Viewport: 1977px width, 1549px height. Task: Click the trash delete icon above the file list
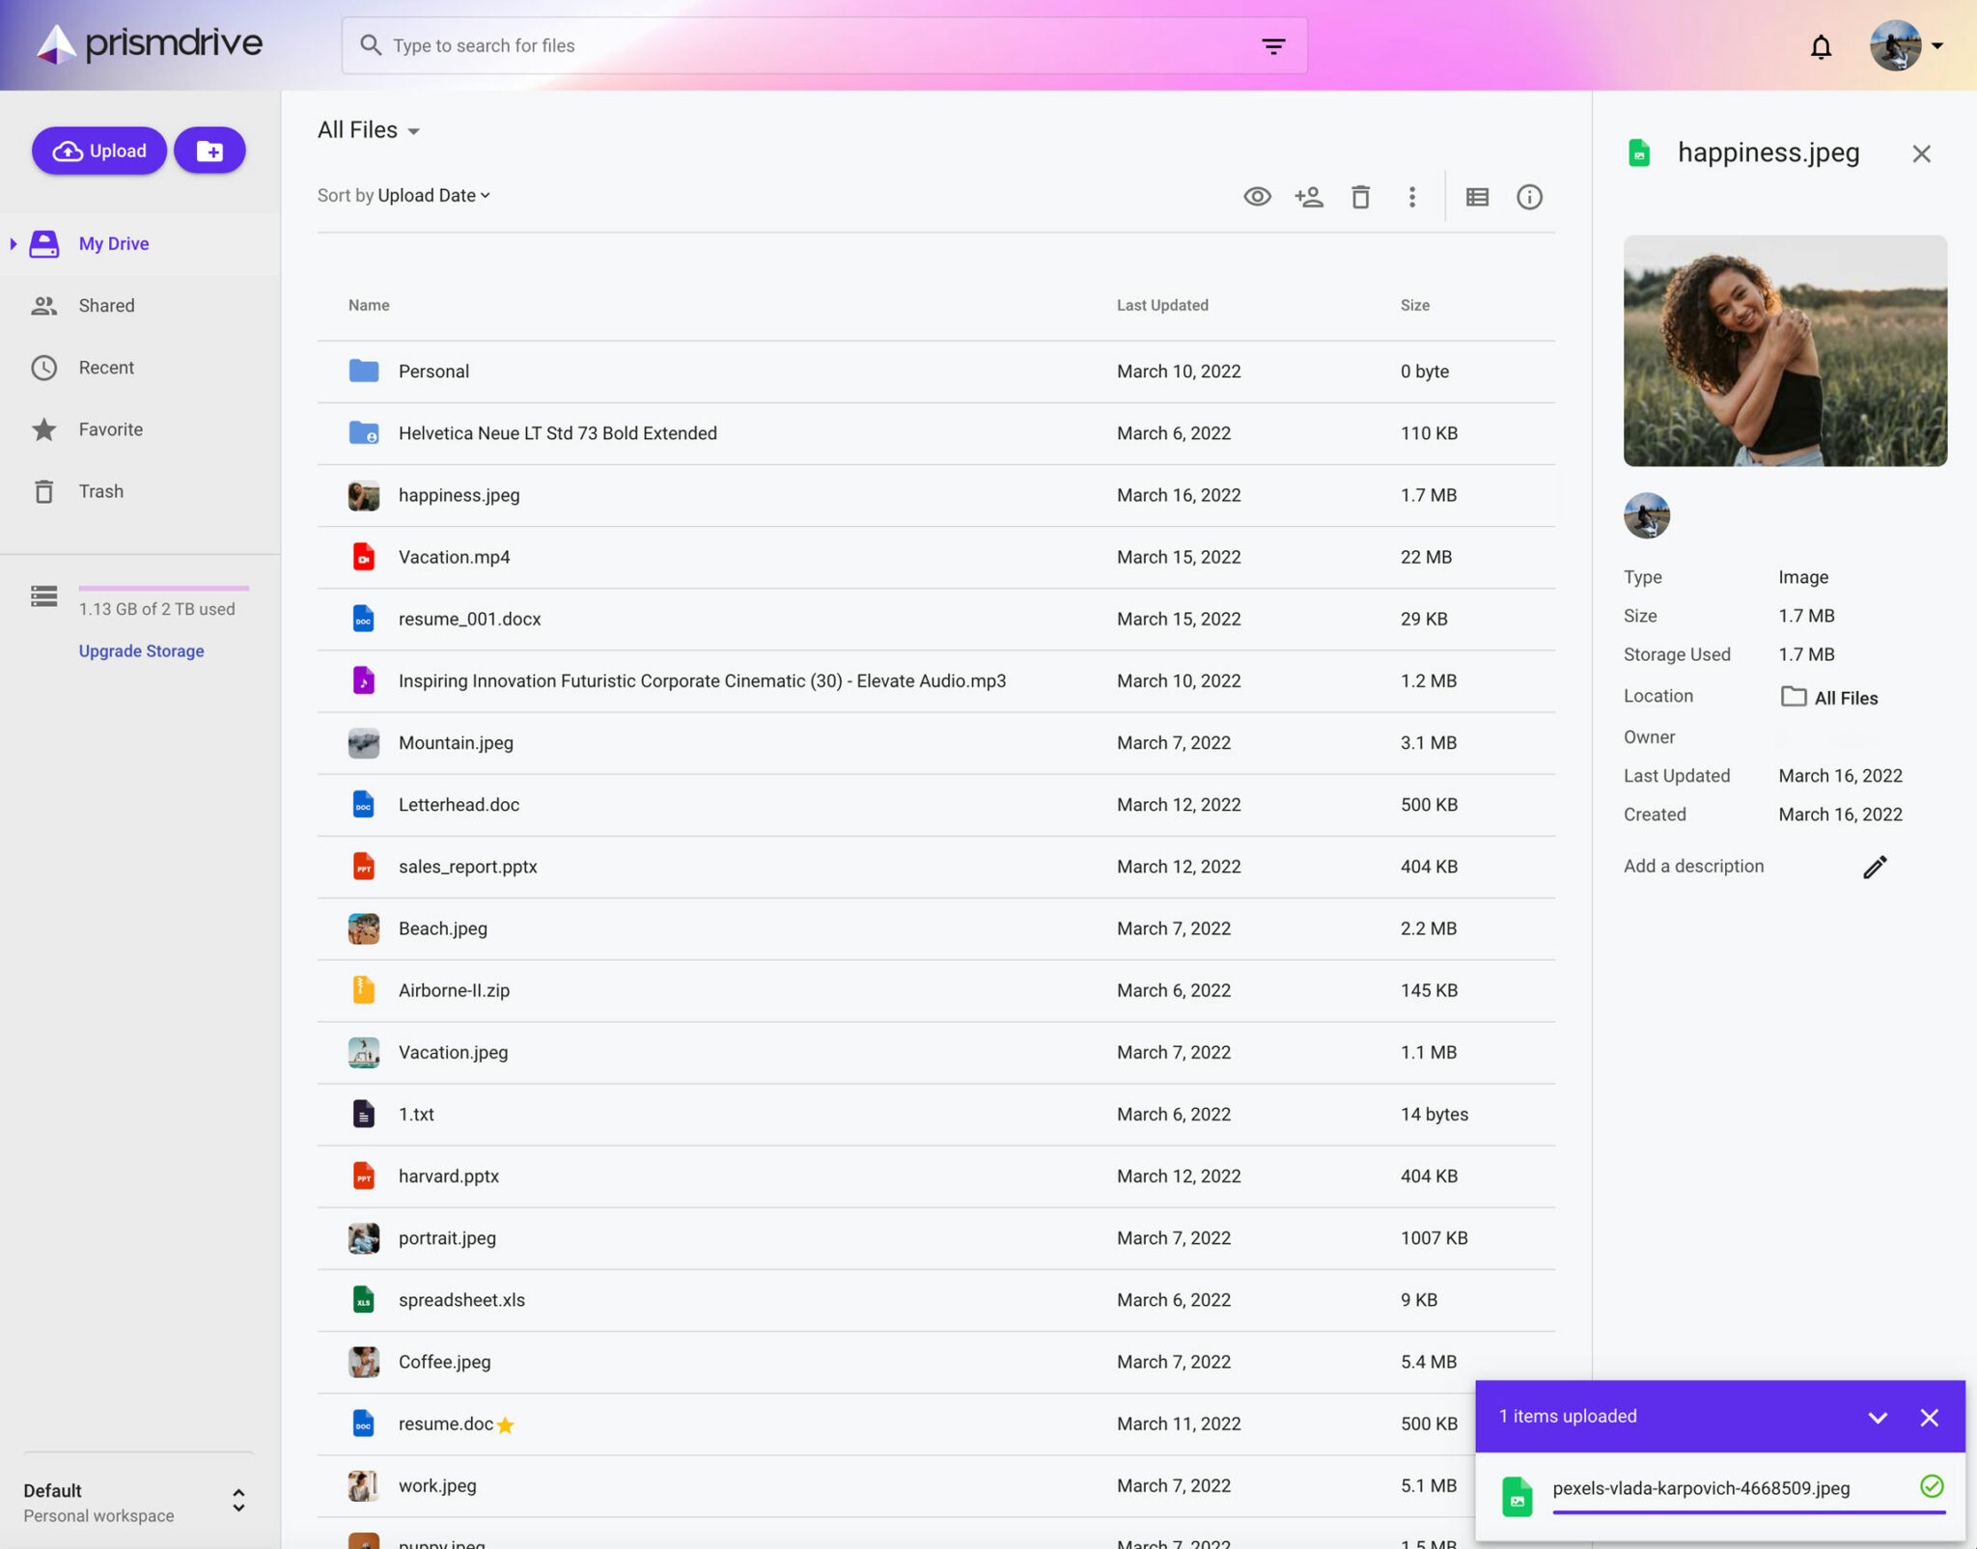[x=1361, y=196]
